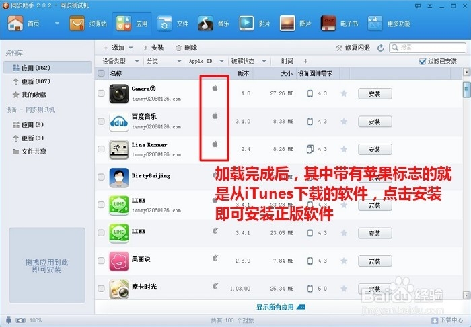This screenshot has width=471, height=327.
Task: Click 修复闪退 repair button
Action: 353,48
